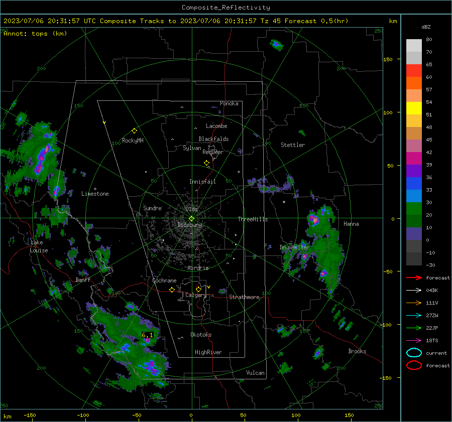Screen dimensions: 452x422
Task: Click the cyan current ellipse legend icon
Action: tap(414, 353)
